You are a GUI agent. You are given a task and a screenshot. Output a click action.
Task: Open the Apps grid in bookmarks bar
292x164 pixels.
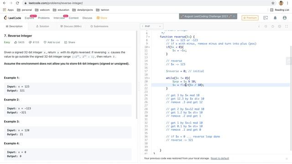coord(8,10)
